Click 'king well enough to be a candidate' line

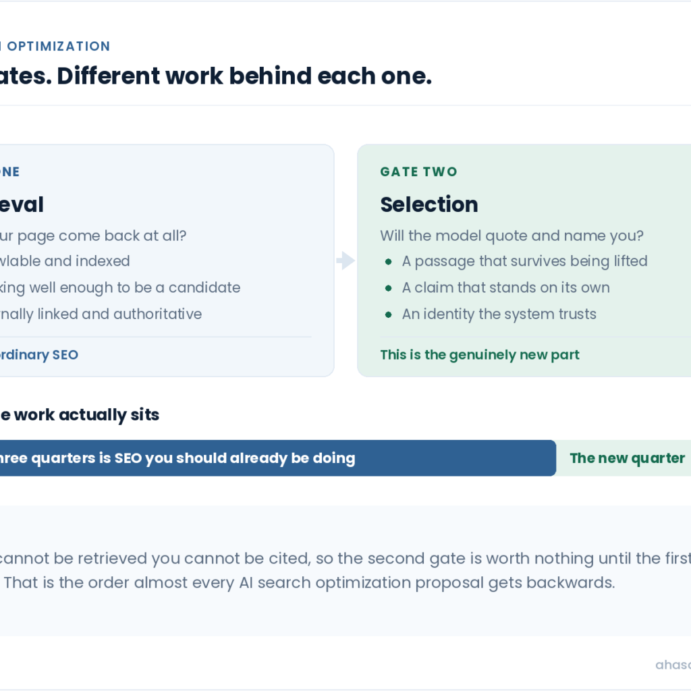point(120,287)
